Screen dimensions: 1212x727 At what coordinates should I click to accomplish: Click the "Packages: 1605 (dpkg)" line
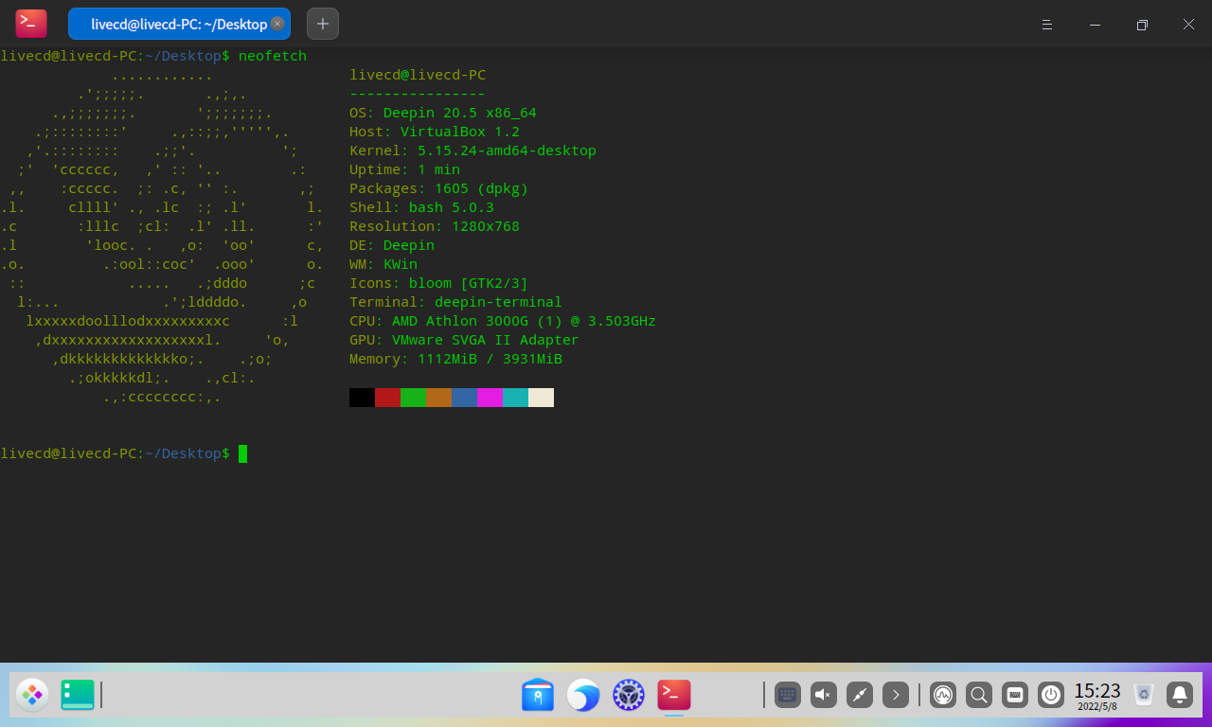(x=438, y=188)
